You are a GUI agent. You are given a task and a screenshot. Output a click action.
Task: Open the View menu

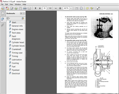pyautogui.click(x=11, y=4)
